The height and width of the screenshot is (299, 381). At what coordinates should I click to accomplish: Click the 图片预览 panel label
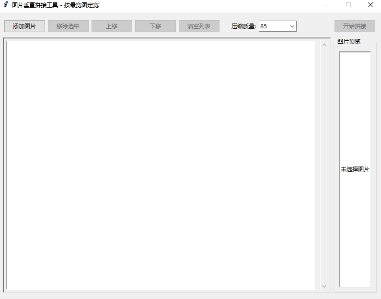pos(349,42)
